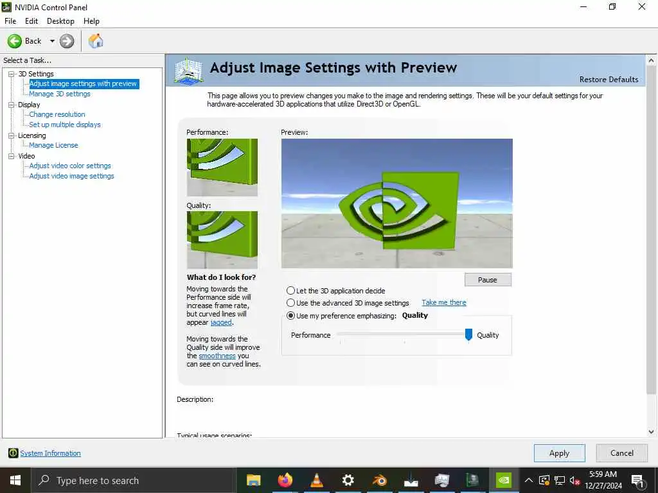Screen dimensions: 658x493
Task: Open Manage 3D settings
Action: click(60, 94)
